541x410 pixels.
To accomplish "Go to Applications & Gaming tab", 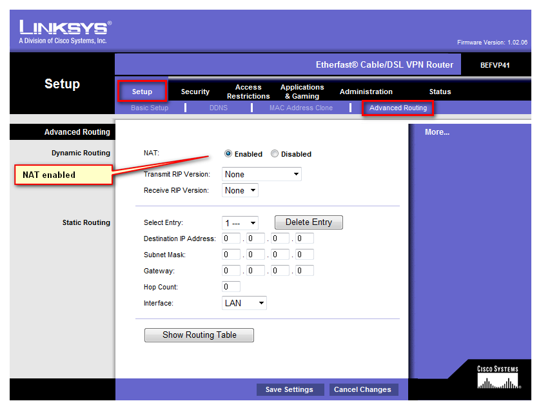I will click(x=302, y=92).
